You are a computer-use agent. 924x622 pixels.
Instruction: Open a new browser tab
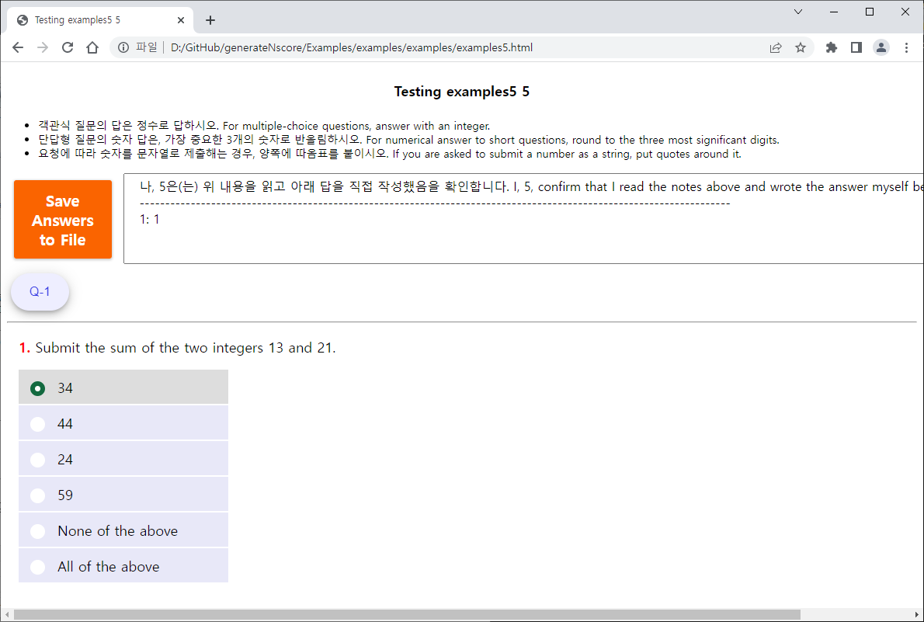[x=210, y=20]
